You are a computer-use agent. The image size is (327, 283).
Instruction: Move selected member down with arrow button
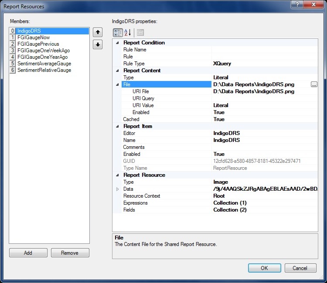pos(98,45)
